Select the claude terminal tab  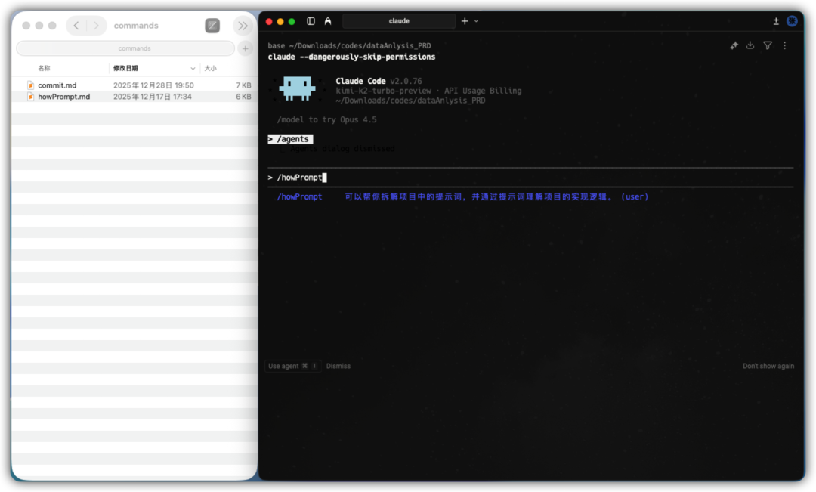[x=399, y=21]
